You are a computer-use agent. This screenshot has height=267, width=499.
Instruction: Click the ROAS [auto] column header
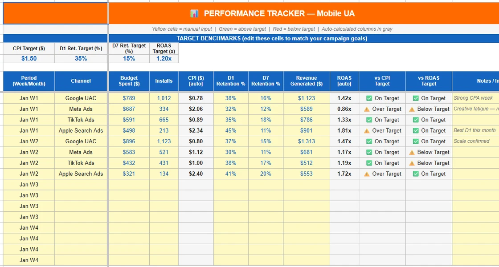pos(344,81)
